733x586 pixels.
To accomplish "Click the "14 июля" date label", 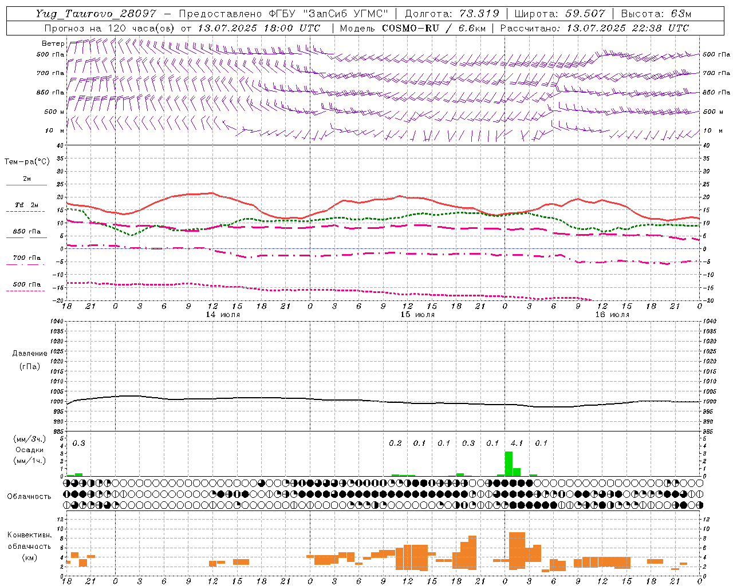I will tap(223, 314).
